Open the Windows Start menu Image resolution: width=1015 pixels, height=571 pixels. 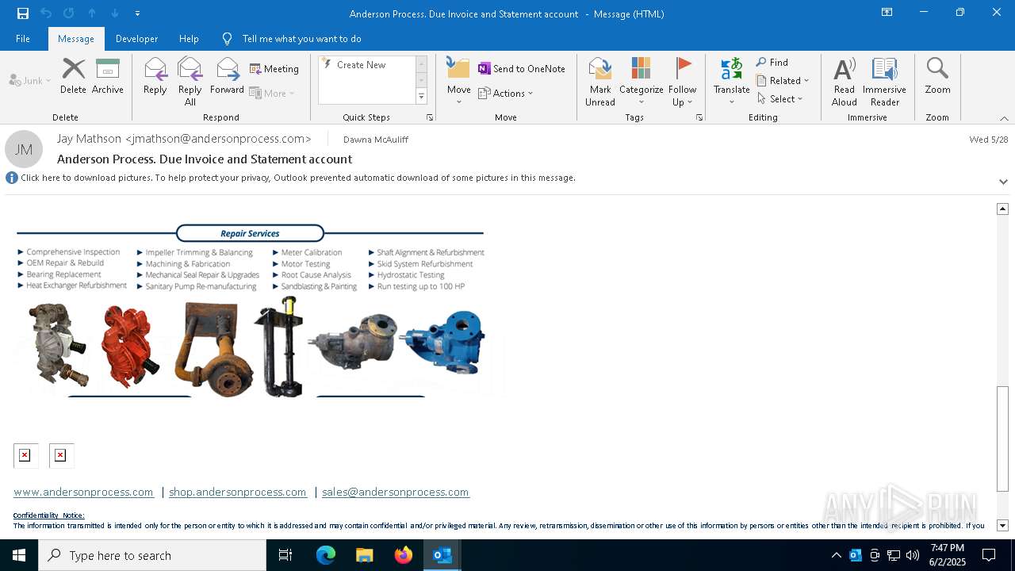tap(19, 555)
